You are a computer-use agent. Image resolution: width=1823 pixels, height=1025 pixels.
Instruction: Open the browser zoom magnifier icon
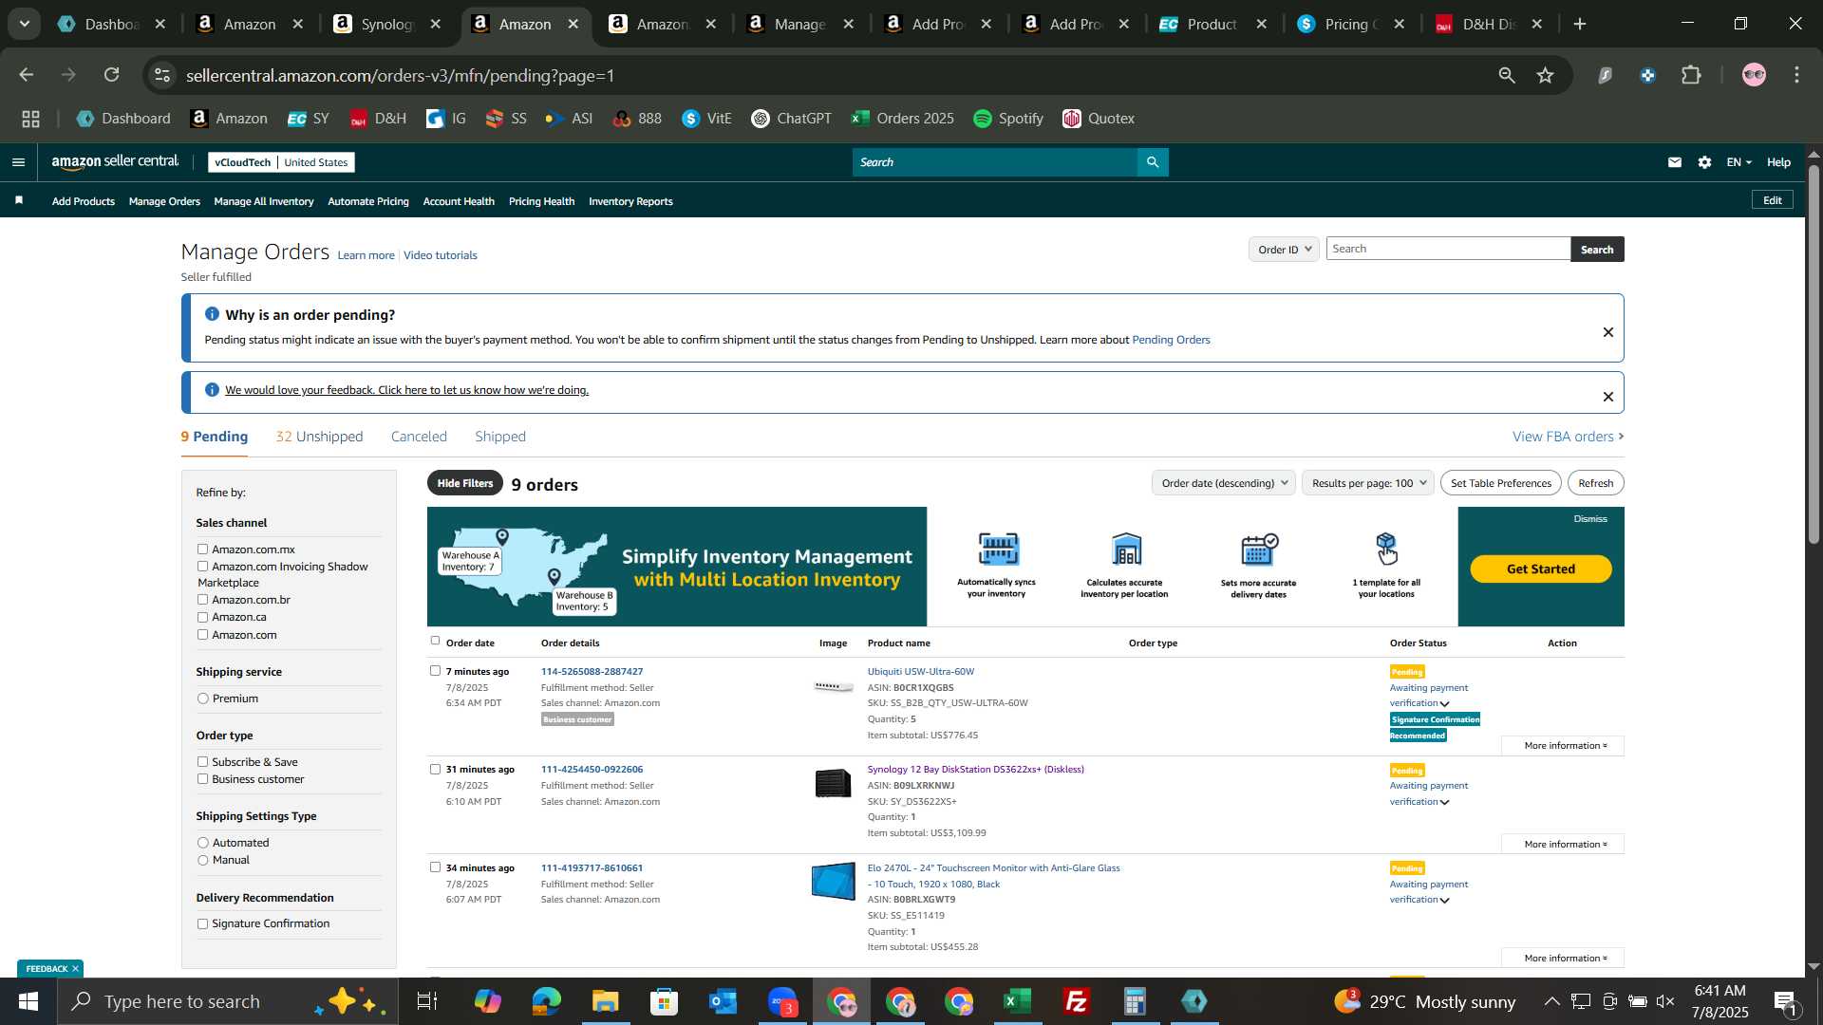(1507, 75)
